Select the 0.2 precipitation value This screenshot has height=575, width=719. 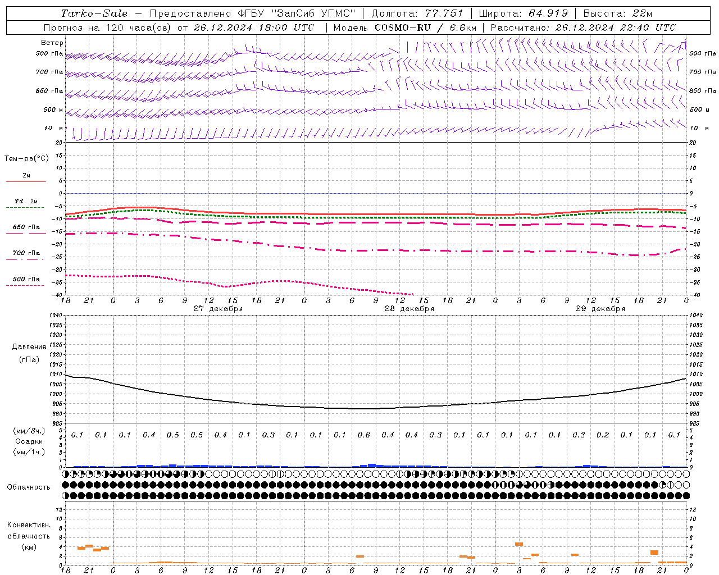click(603, 435)
